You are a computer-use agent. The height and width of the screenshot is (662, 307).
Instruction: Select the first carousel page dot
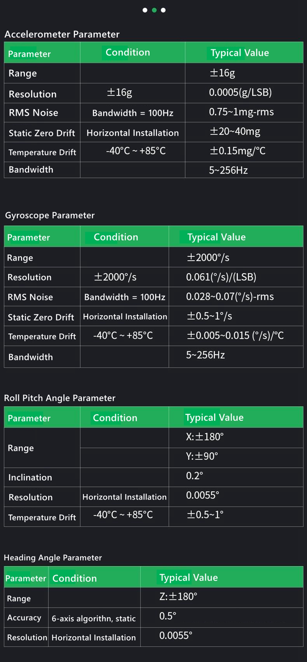point(145,10)
